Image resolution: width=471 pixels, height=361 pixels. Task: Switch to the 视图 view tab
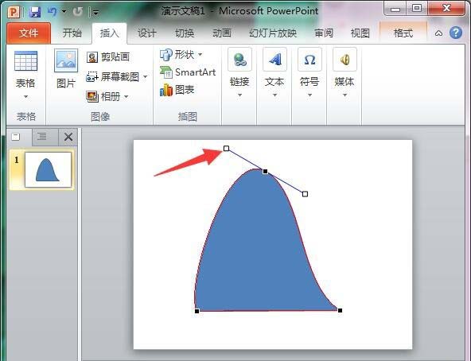[360, 33]
